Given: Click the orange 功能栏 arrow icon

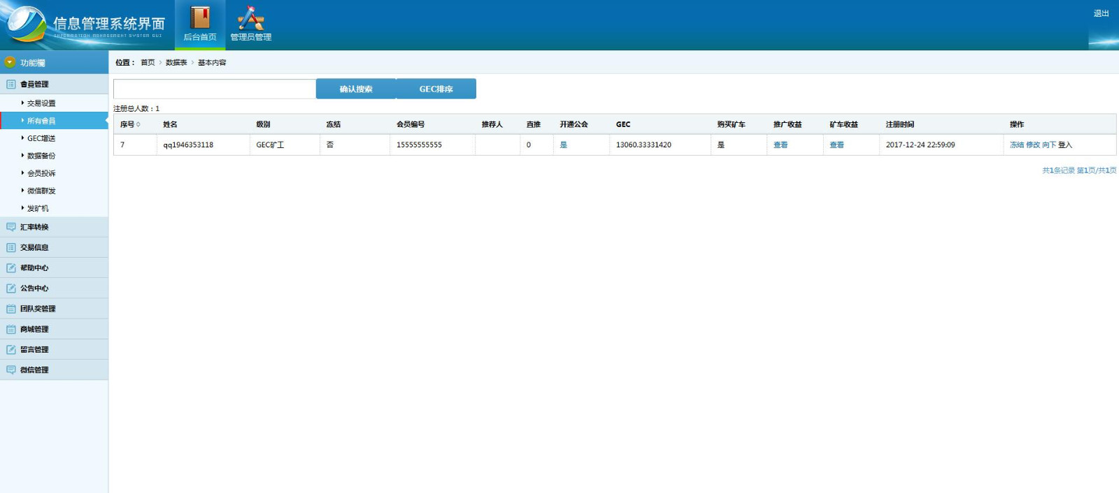Looking at the screenshot, I should pyautogui.click(x=10, y=62).
